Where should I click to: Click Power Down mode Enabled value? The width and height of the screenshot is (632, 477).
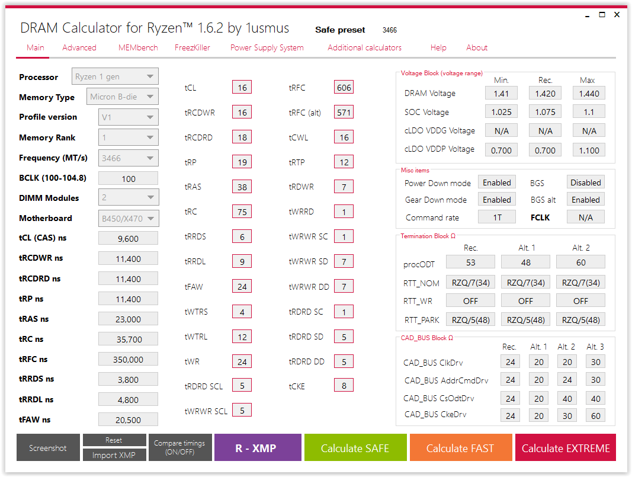click(496, 183)
